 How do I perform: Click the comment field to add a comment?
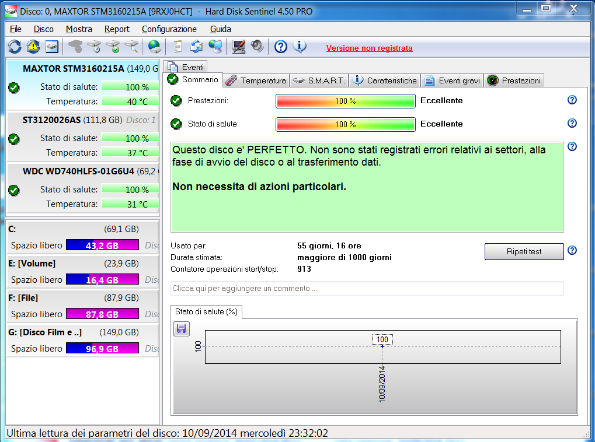[367, 289]
